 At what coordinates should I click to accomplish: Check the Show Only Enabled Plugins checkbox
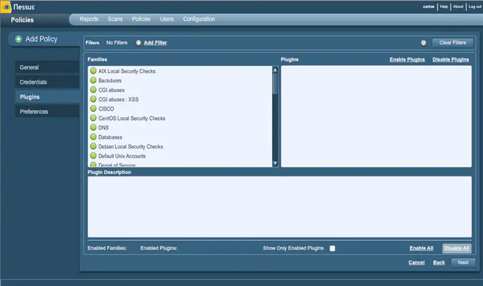coord(333,248)
